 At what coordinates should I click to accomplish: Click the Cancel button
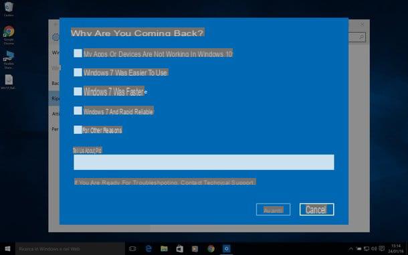[x=316, y=209]
